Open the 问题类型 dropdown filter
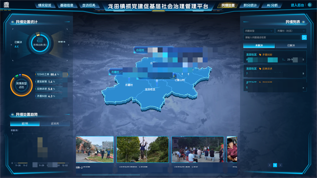317x178 pixels. click(x=259, y=31)
